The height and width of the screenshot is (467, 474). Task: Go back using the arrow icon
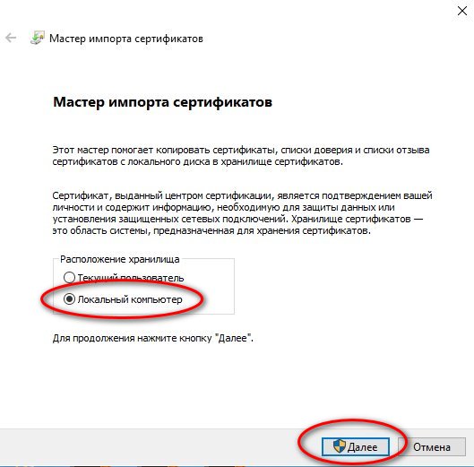(11, 39)
